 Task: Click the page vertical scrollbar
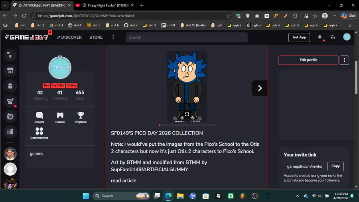tap(356, 77)
